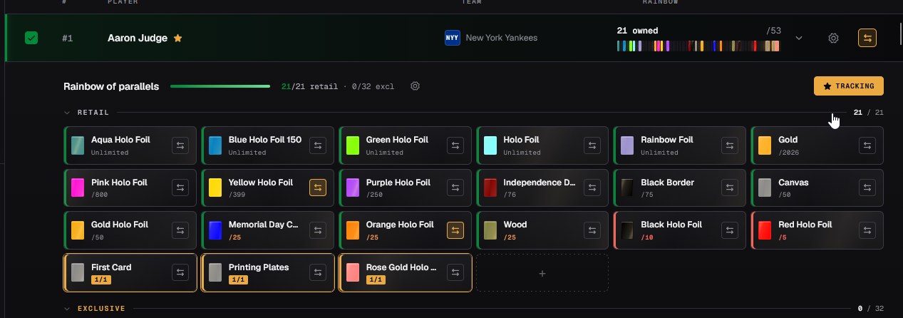Click swap icon on Blue Holo Foil 150 card

[318, 145]
